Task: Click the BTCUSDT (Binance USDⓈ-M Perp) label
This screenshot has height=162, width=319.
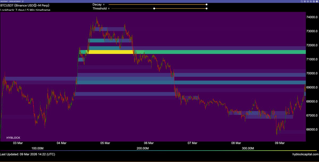Action: pos(25,5)
